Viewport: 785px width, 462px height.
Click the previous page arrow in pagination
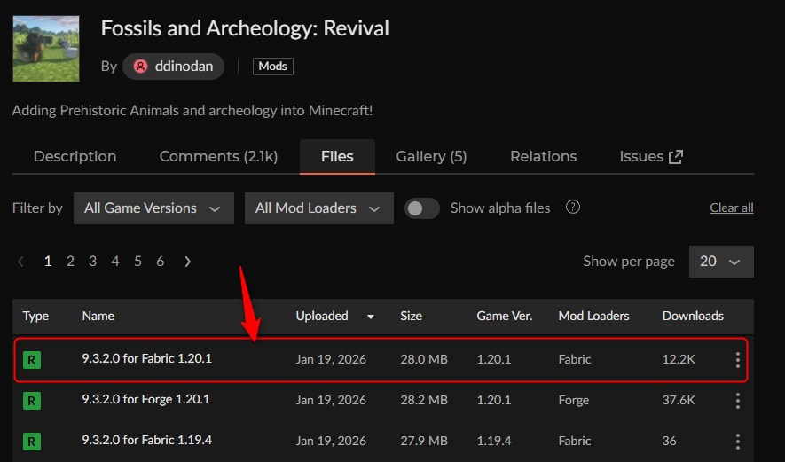tap(21, 262)
